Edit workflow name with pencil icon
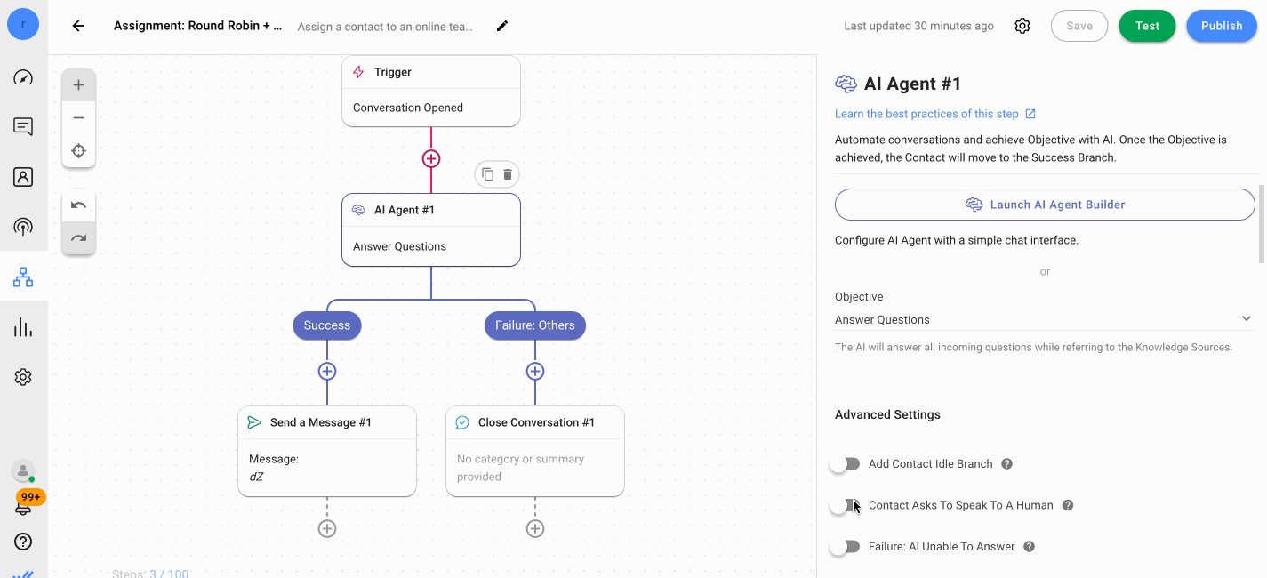This screenshot has width=1267, height=578. pos(502,26)
